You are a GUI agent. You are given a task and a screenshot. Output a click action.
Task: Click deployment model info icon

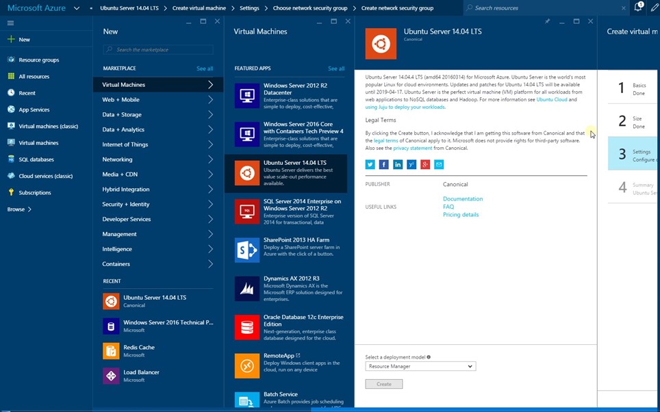429,357
